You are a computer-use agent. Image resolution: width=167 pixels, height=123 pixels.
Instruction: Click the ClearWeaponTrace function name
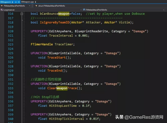coord(62,88)
